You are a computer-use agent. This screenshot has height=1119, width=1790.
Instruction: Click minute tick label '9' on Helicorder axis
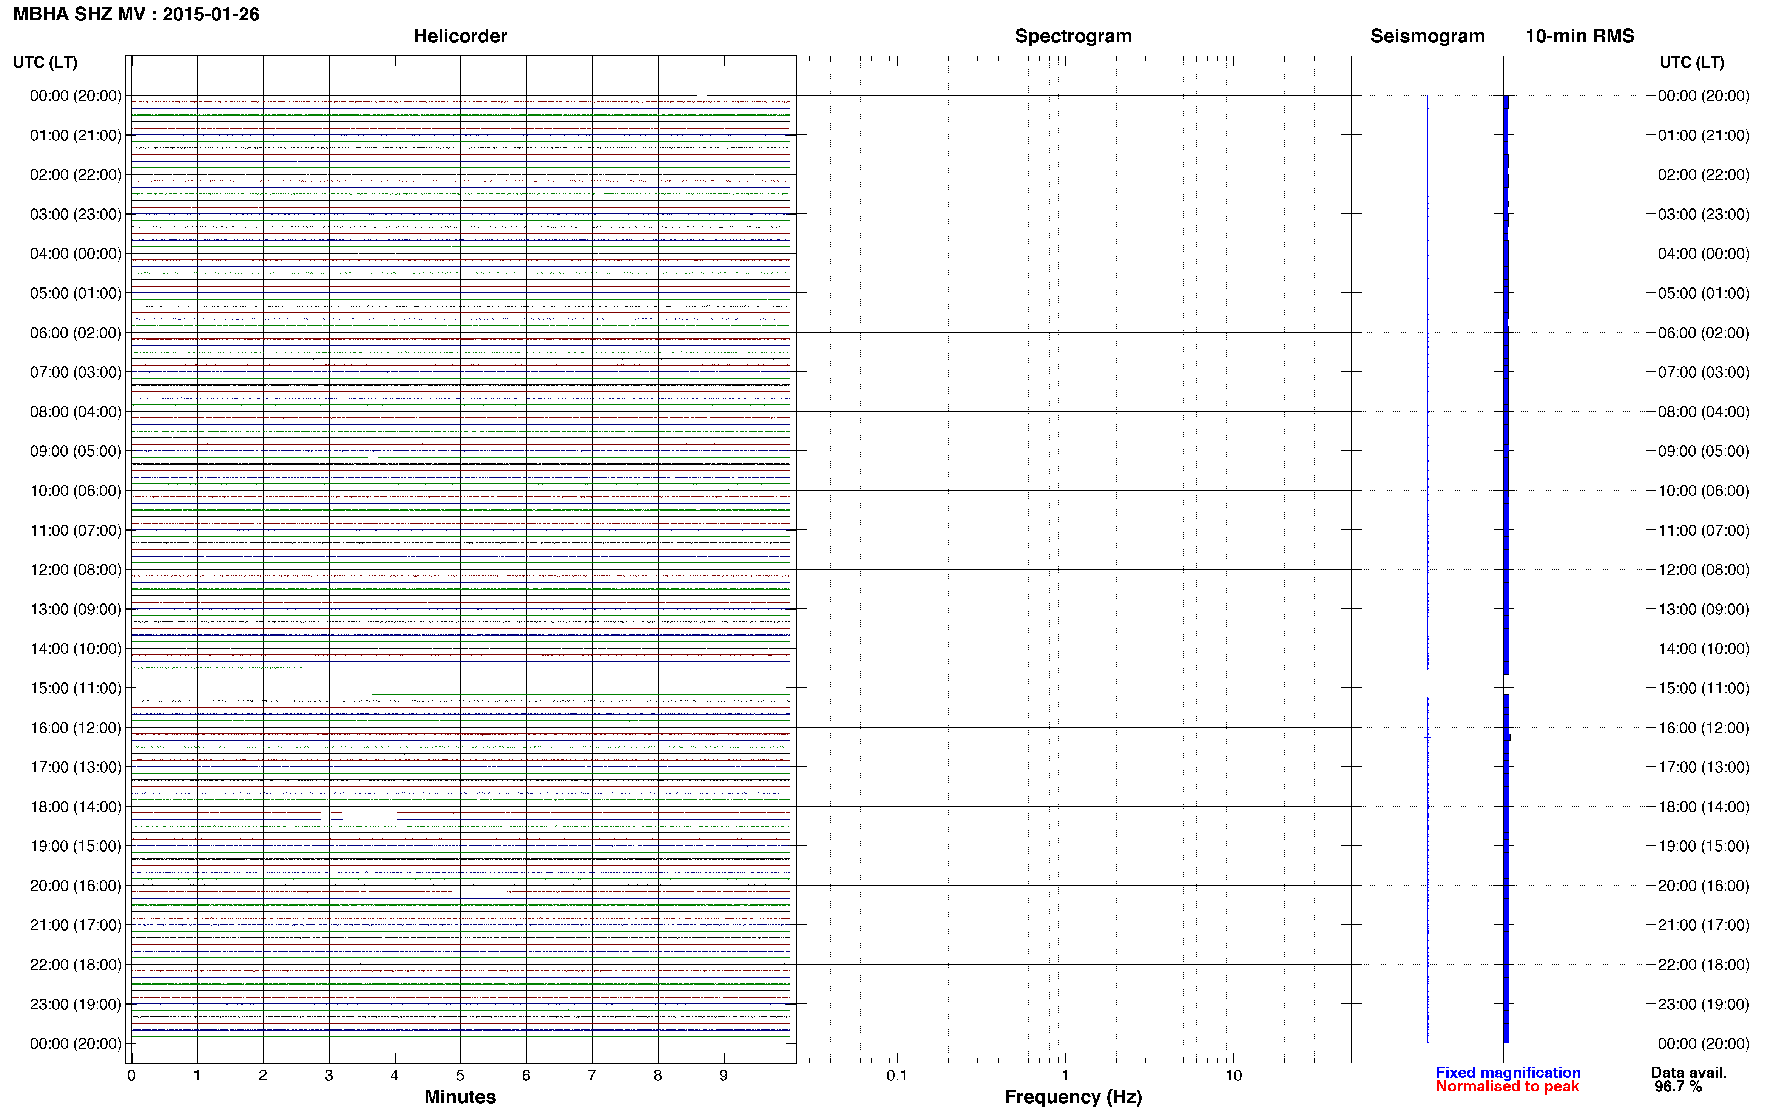pyautogui.click(x=724, y=1075)
